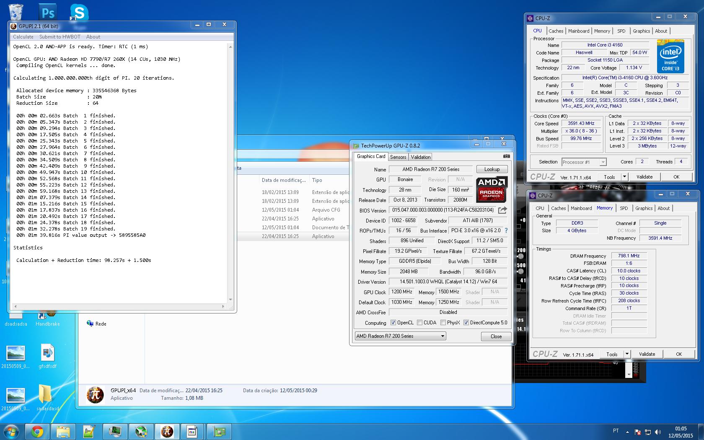Open Windows Explorer from taskbar
Screen dimensions: 704x440
pos(63,432)
